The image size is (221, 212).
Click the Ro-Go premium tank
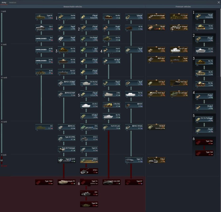pyautogui.click(x=156, y=28)
